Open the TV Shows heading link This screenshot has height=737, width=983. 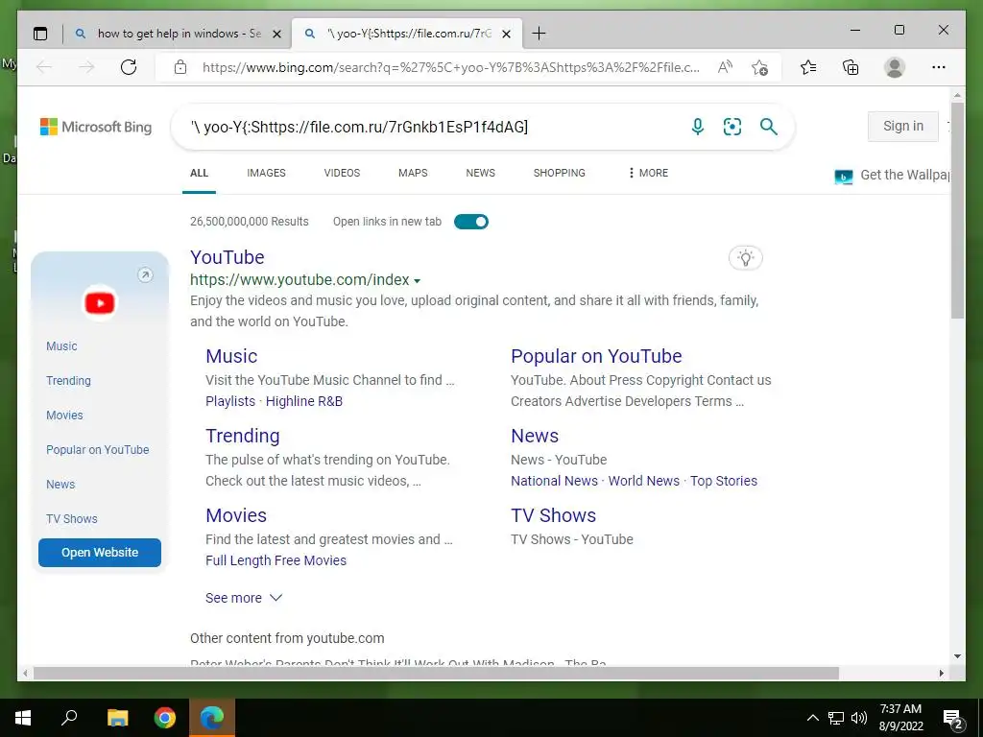point(554,515)
